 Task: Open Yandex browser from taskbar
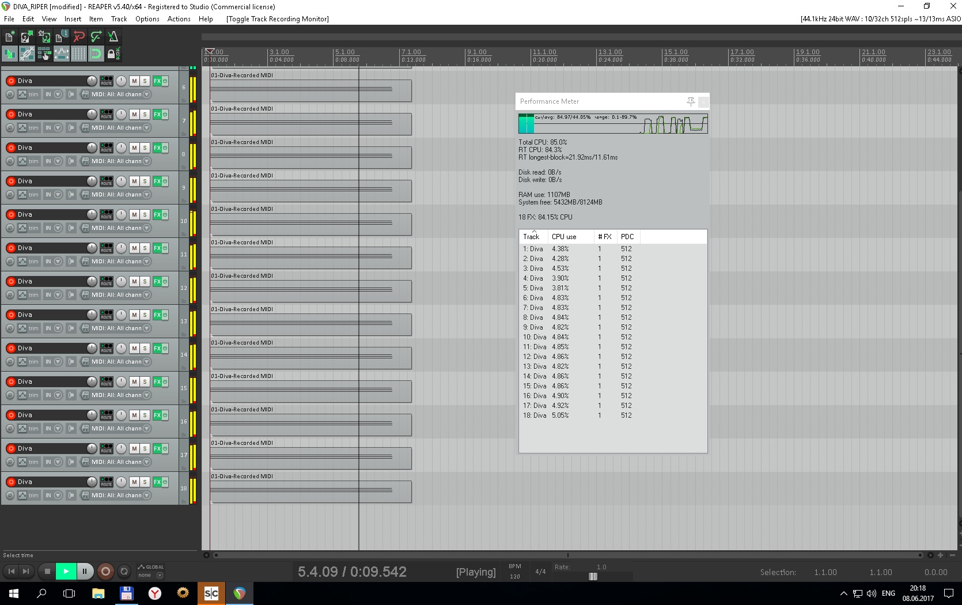pos(154,593)
